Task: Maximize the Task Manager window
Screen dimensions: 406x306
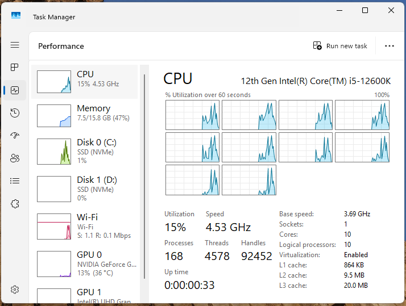Action: click(x=365, y=10)
